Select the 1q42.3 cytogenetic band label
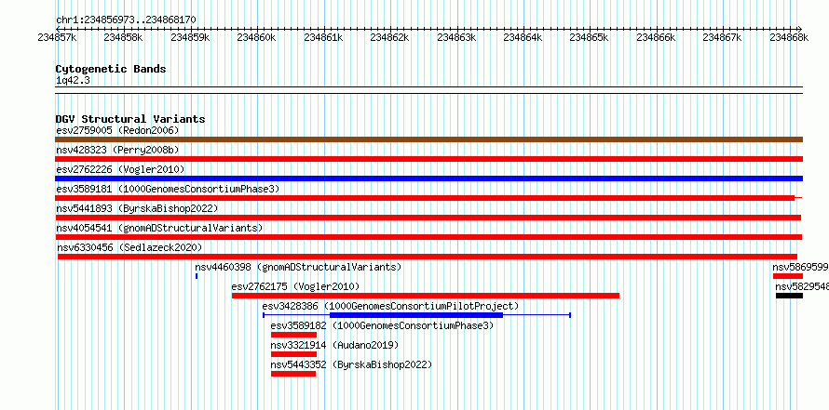The height and width of the screenshot is (410, 829). pos(72,80)
